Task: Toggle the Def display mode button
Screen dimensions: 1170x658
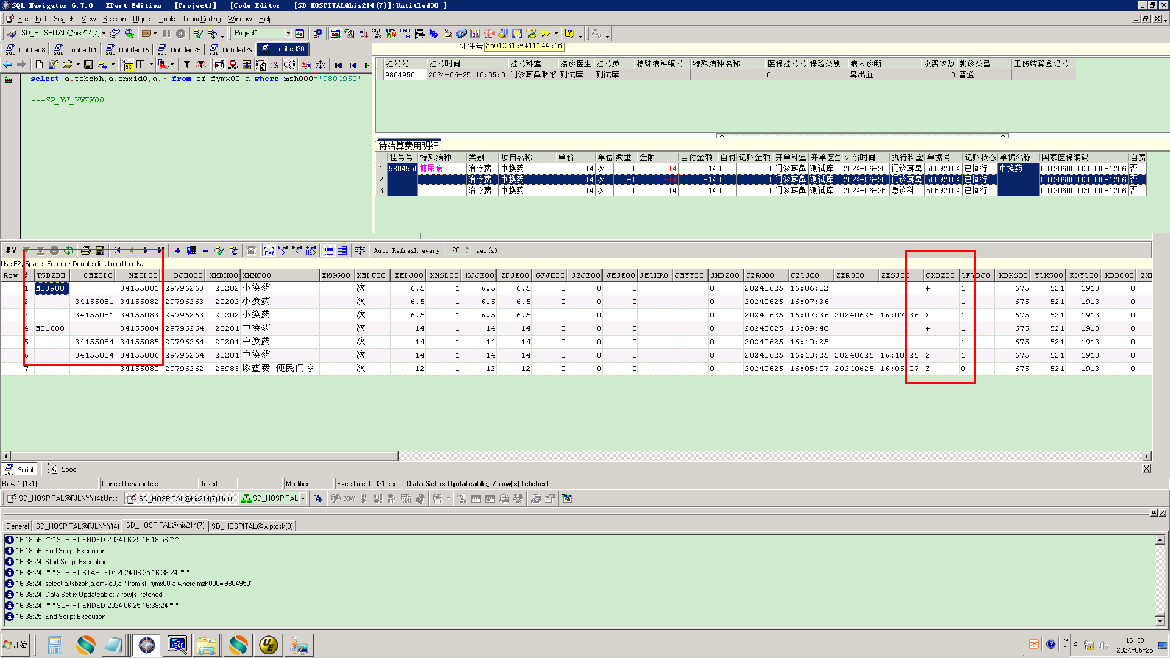Action: click(269, 250)
